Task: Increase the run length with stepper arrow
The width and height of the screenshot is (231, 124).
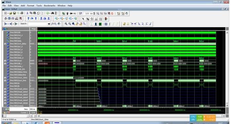Action: [x=94, y=13]
